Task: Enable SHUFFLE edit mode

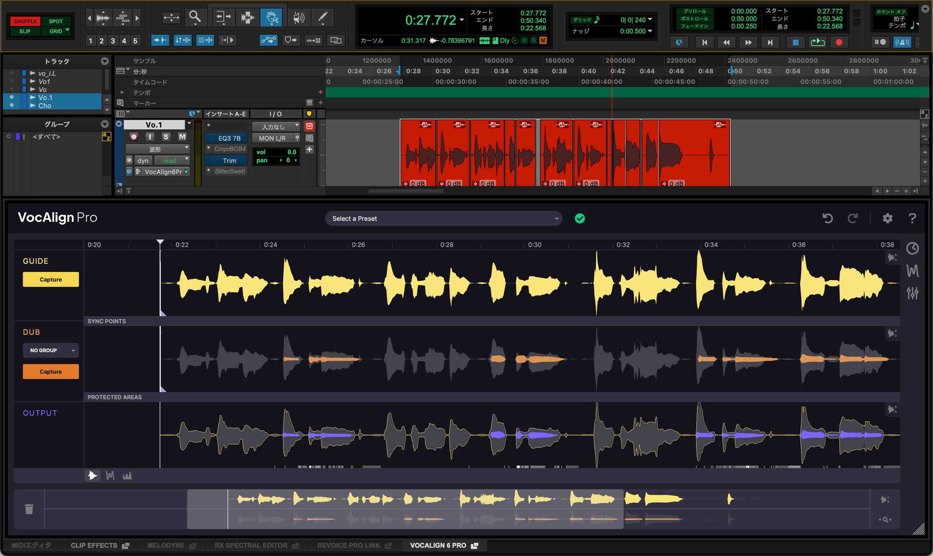Action: (x=25, y=21)
